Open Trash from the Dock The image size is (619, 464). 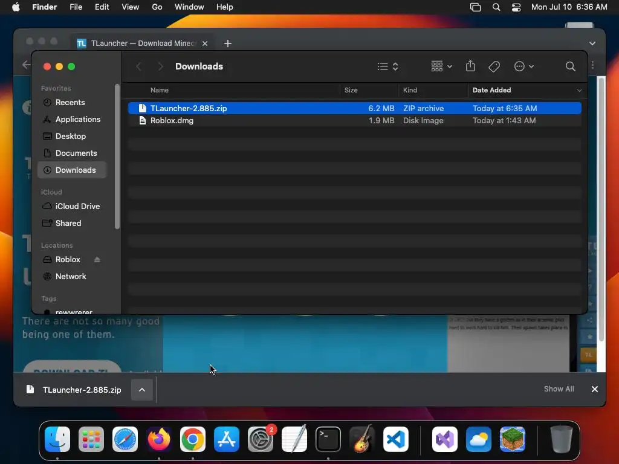click(x=561, y=439)
